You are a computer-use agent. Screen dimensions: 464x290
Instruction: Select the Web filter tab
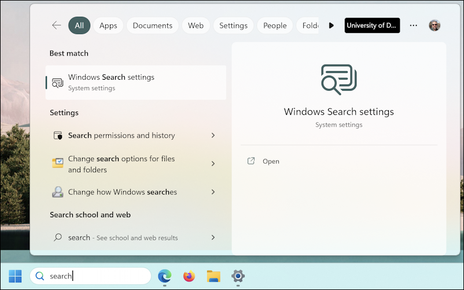(x=196, y=25)
